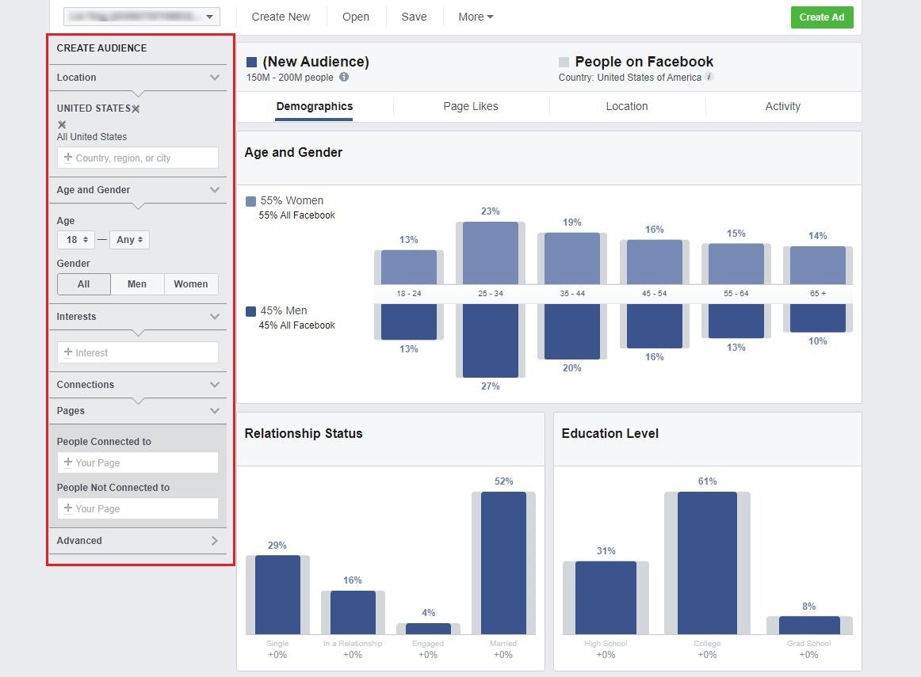Expand the Advanced section arrow
The image size is (921, 677).
coord(214,541)
